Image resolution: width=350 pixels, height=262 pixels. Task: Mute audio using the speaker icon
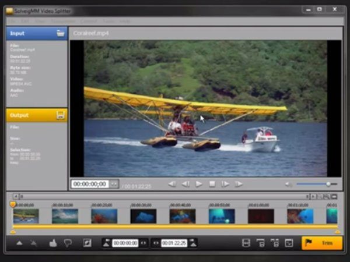click(x=289, y=184)
